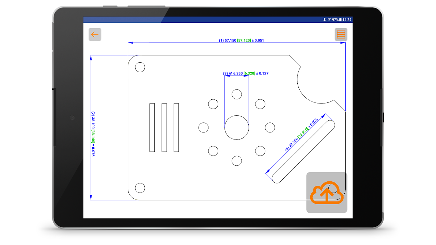Tap the topmost hole of bolt circle

pos(237,94)
